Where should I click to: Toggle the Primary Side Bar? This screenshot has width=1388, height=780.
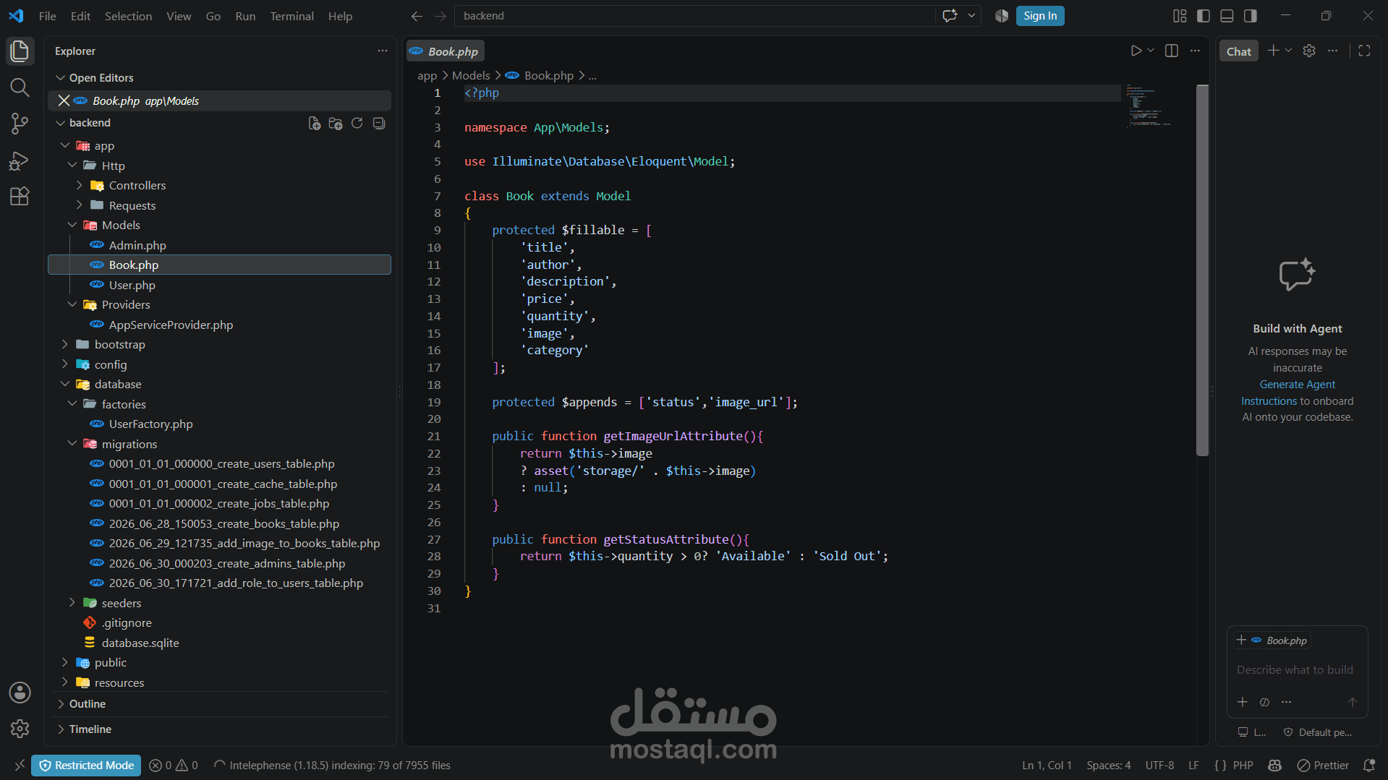coord(1204,16)
